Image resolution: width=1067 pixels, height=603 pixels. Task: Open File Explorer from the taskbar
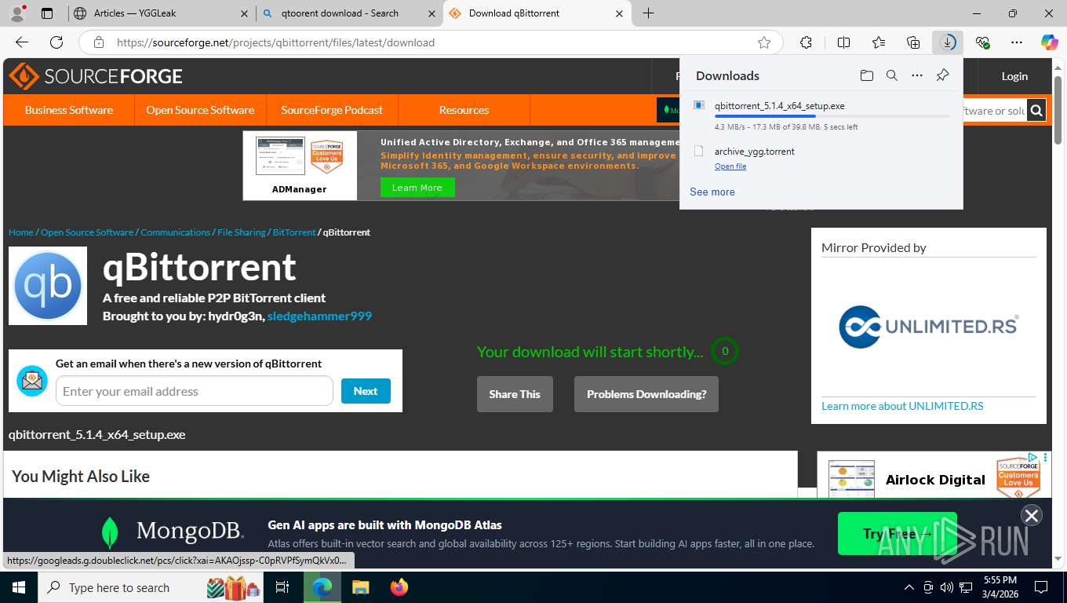pos(360,587)
